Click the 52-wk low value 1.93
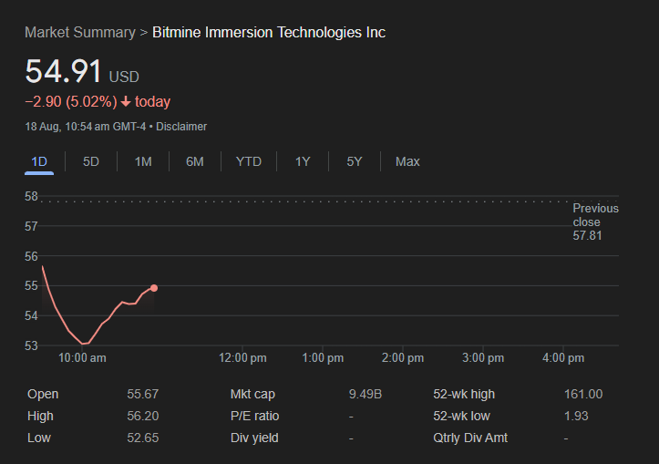The width and height of the screenshot is (659, 464). click(x=576, y=416)
